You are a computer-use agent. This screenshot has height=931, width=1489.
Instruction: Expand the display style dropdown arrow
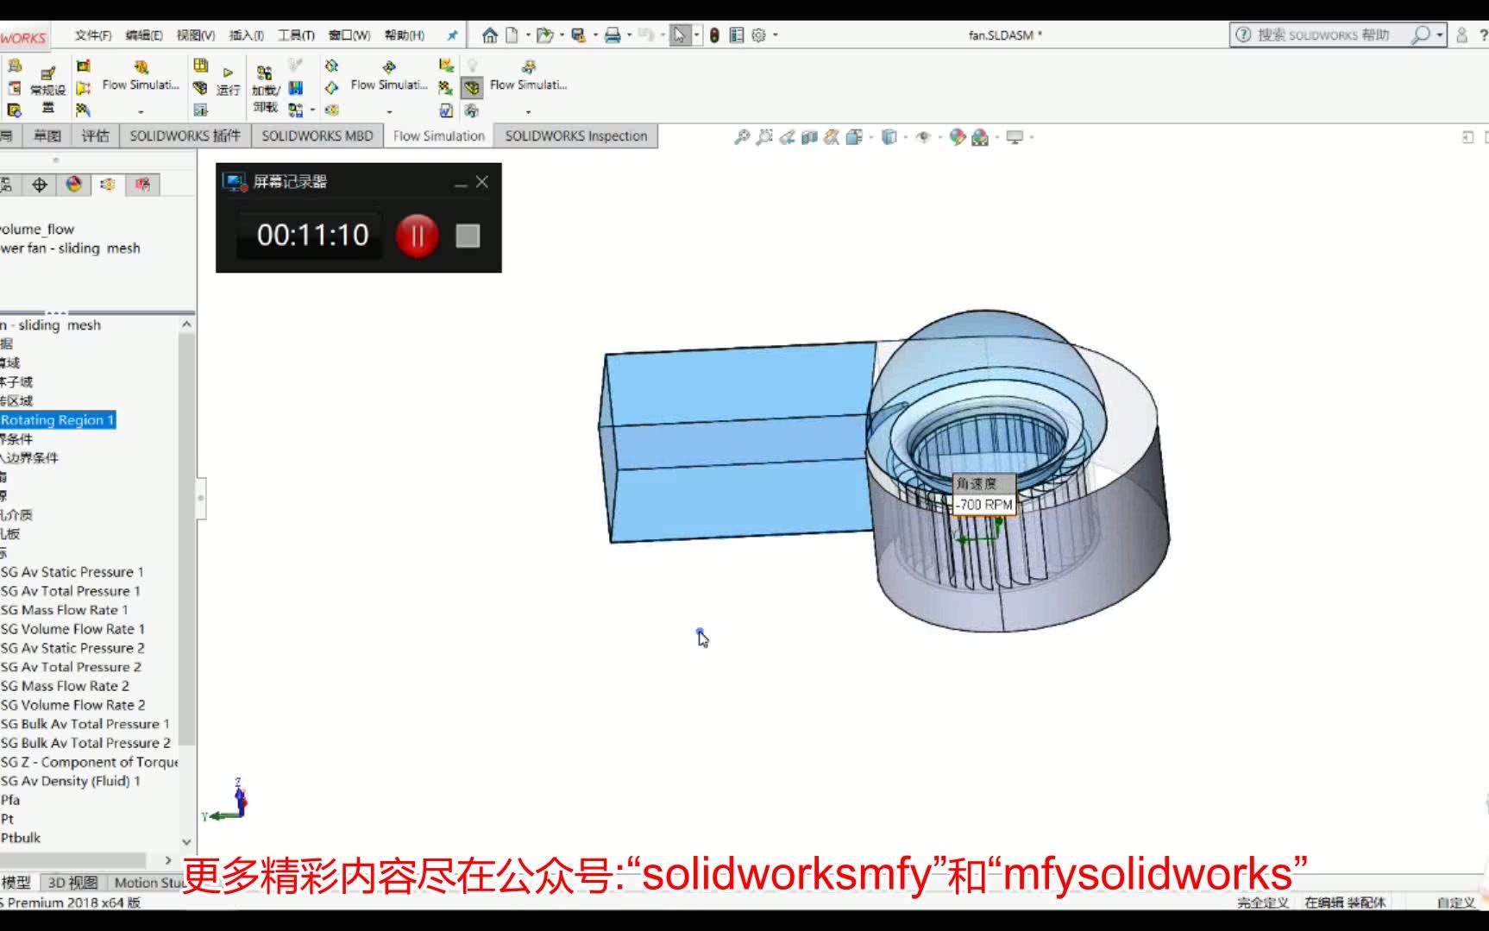(904, 136)
